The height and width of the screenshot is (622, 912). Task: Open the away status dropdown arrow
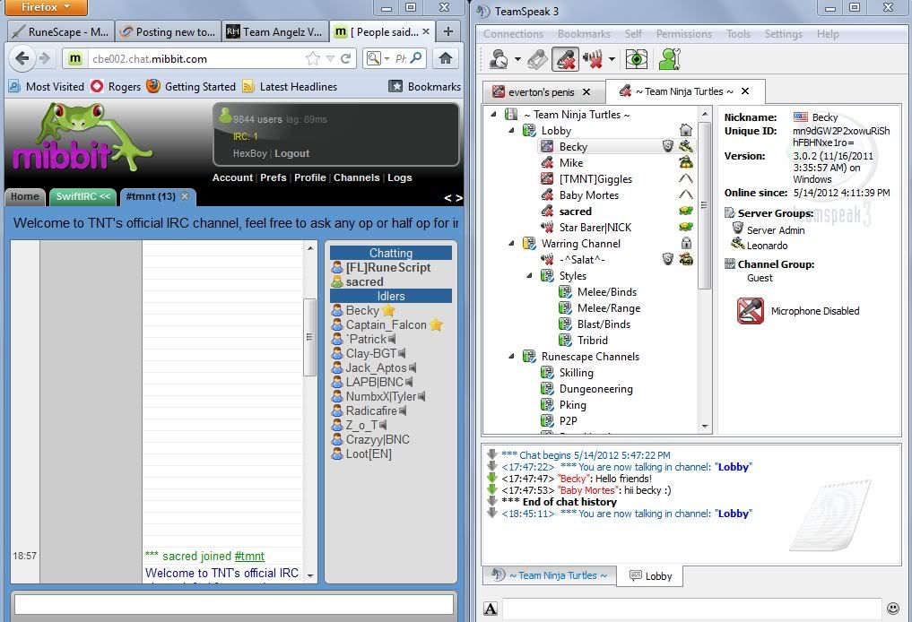517,60
